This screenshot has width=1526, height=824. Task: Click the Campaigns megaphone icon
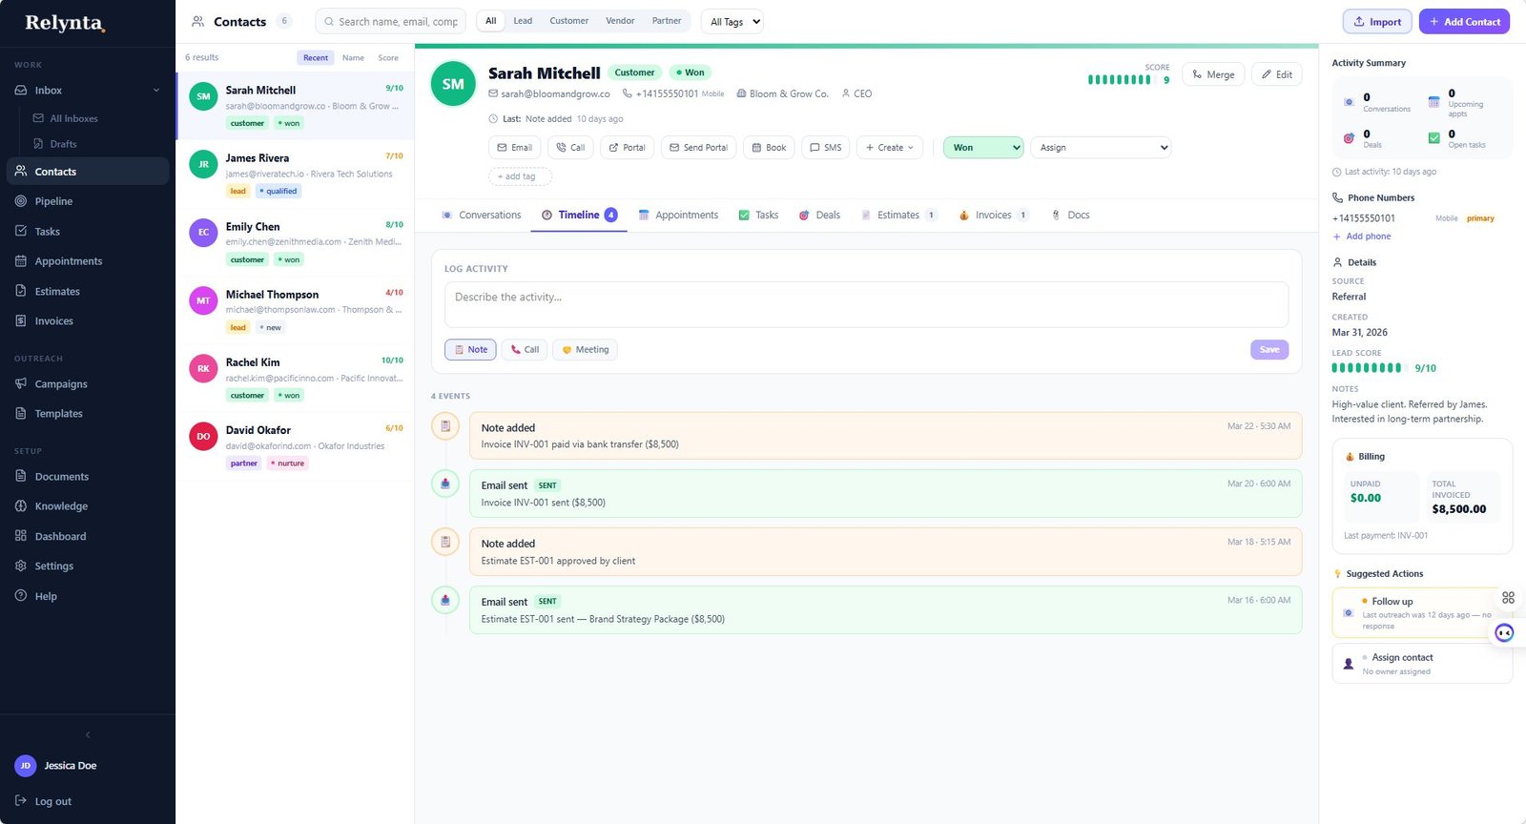[x=21, y=383]
